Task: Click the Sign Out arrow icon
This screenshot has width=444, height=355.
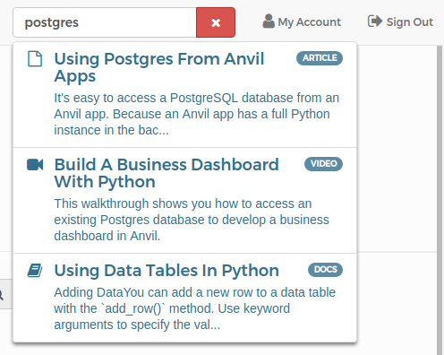Action: tap(375, 22)
